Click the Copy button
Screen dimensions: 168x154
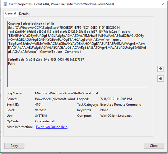(14, 146)
